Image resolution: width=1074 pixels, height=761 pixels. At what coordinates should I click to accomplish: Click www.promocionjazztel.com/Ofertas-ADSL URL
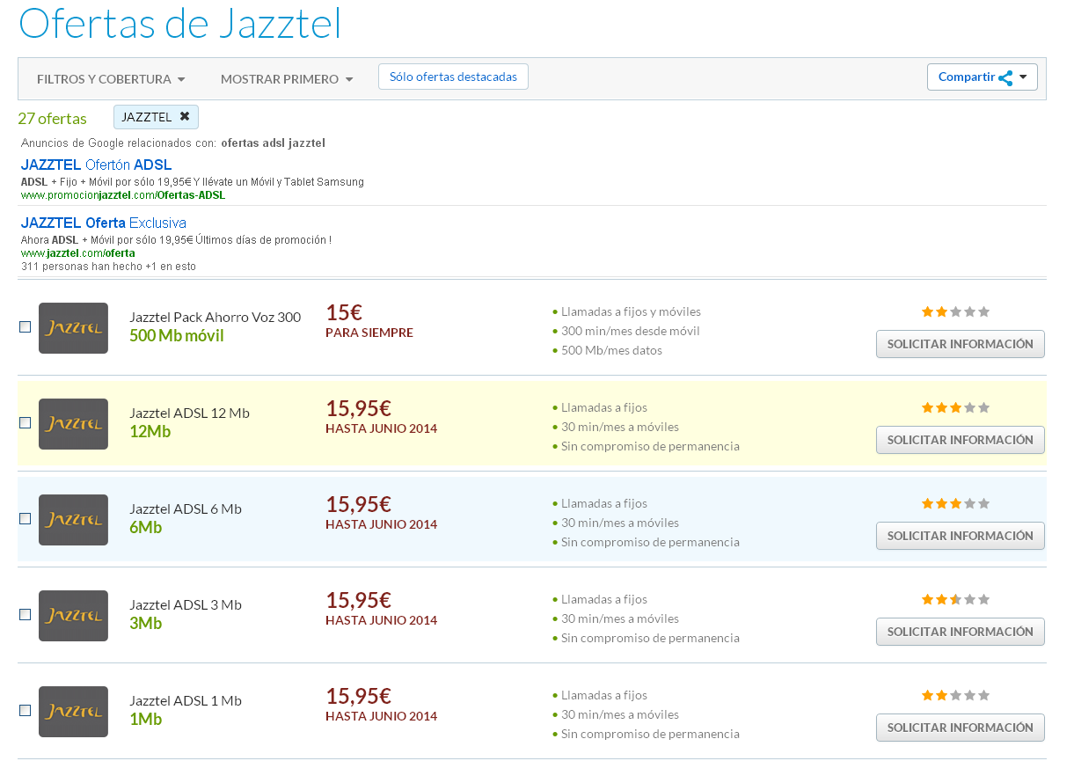coord(123,195)
